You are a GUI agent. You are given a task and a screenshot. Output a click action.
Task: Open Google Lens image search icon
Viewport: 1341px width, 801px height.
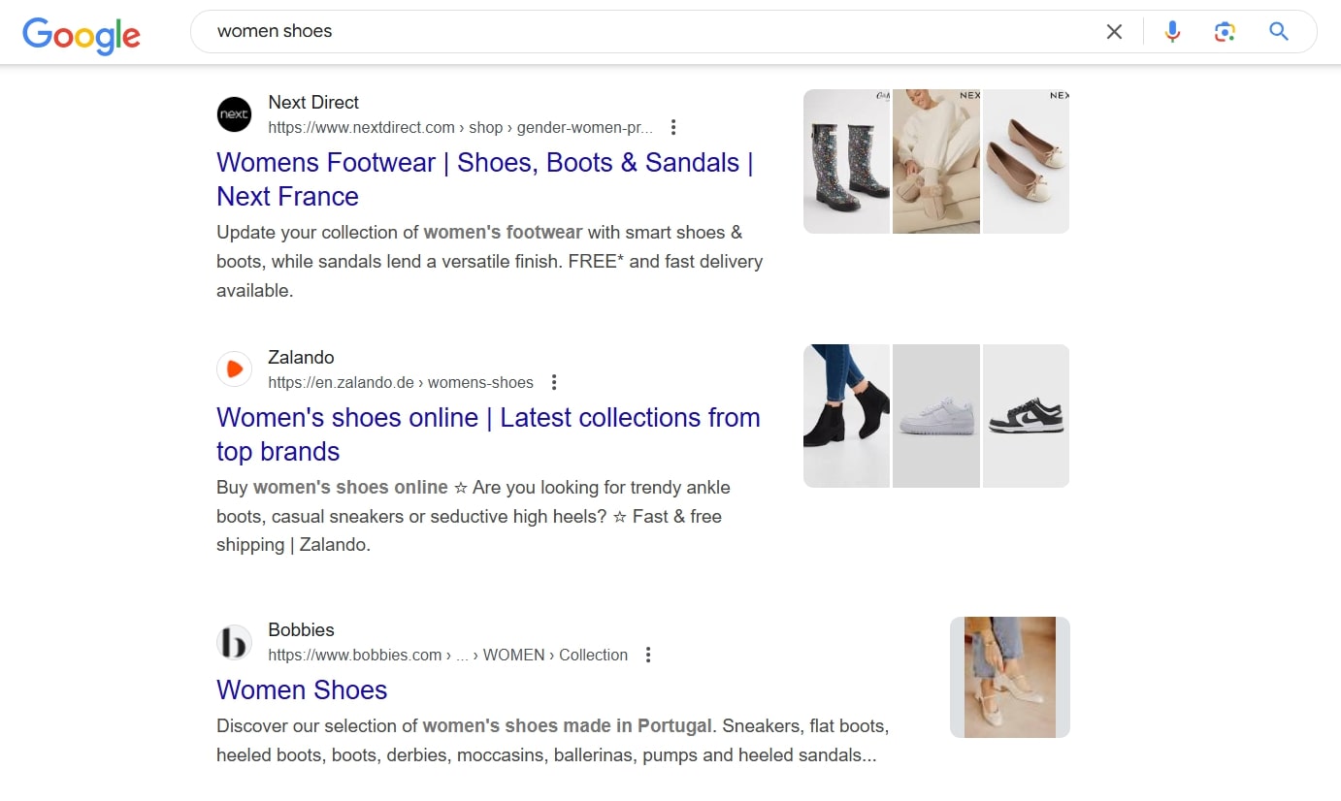pos(1225,32)
